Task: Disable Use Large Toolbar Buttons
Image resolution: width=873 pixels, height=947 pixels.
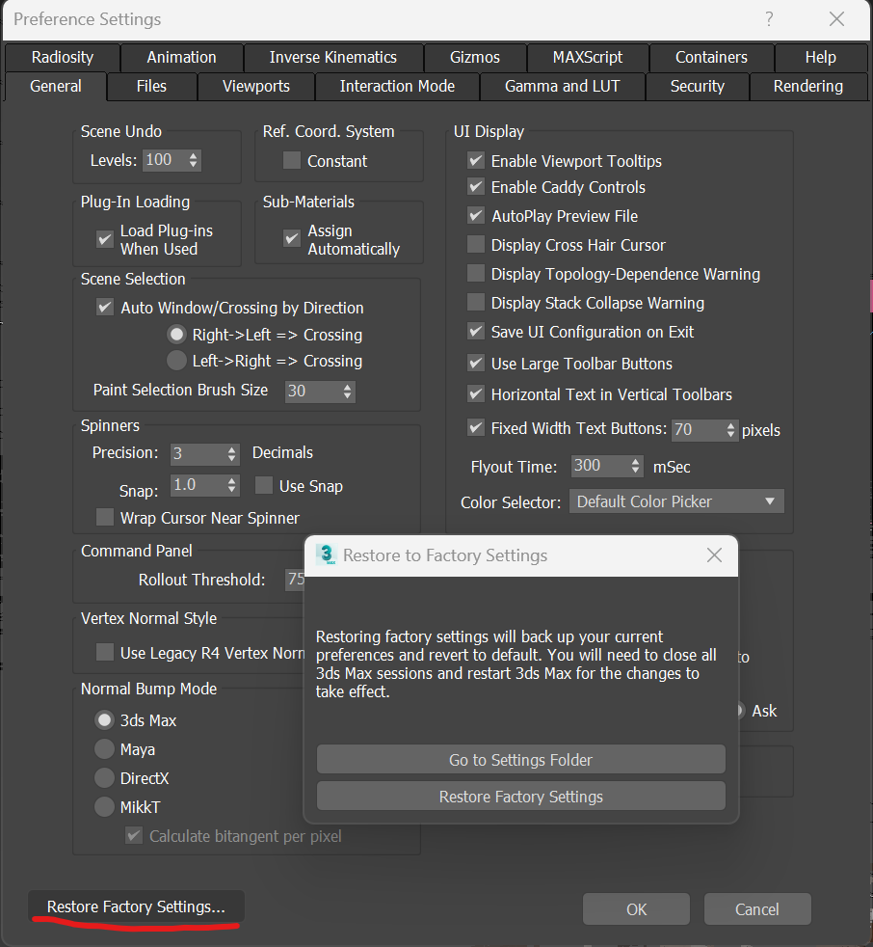Action: point(475,364)
